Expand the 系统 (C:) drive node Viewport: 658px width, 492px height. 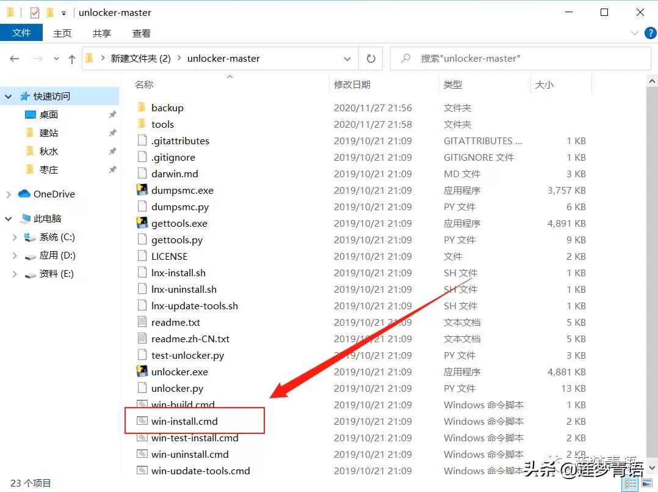(15, 237)
